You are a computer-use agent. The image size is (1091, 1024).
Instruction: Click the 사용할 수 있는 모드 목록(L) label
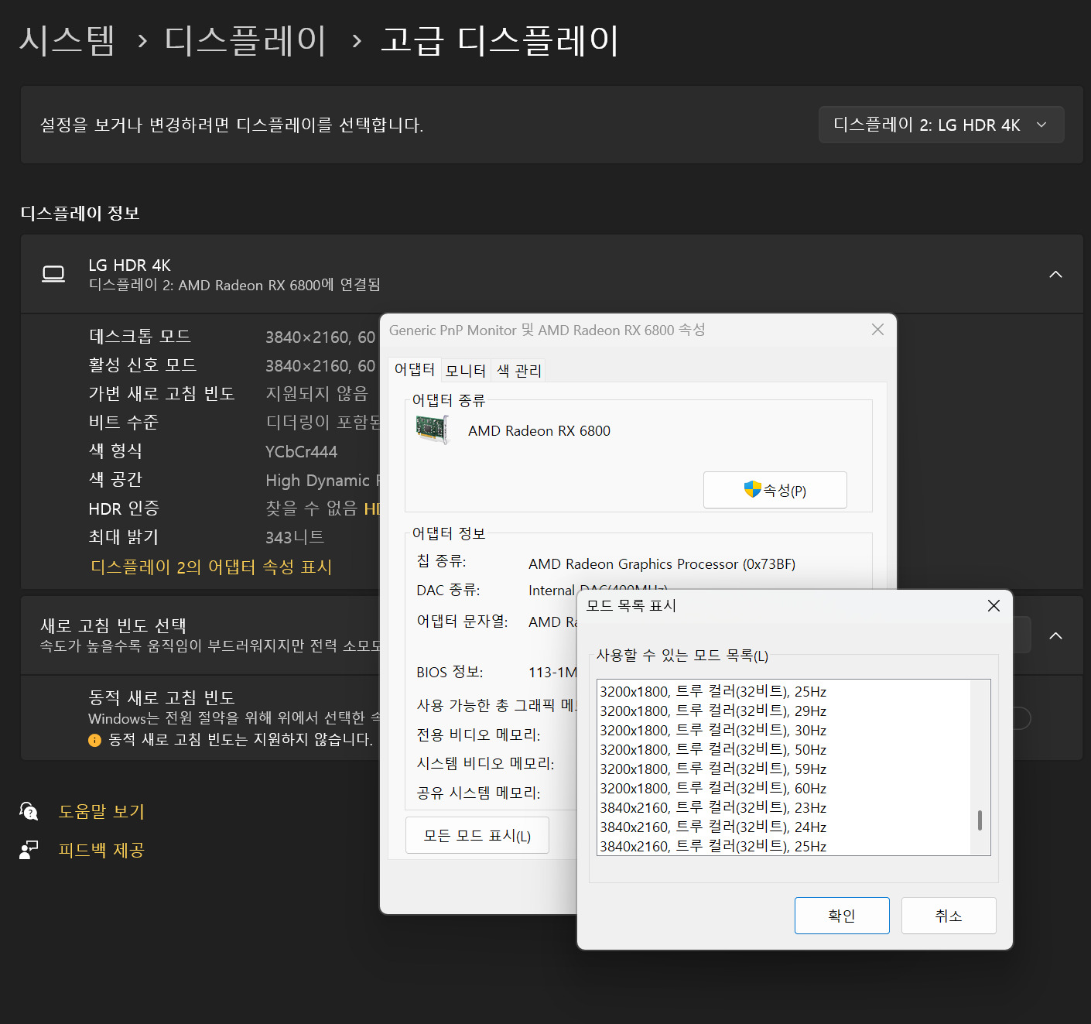point(682,656)
